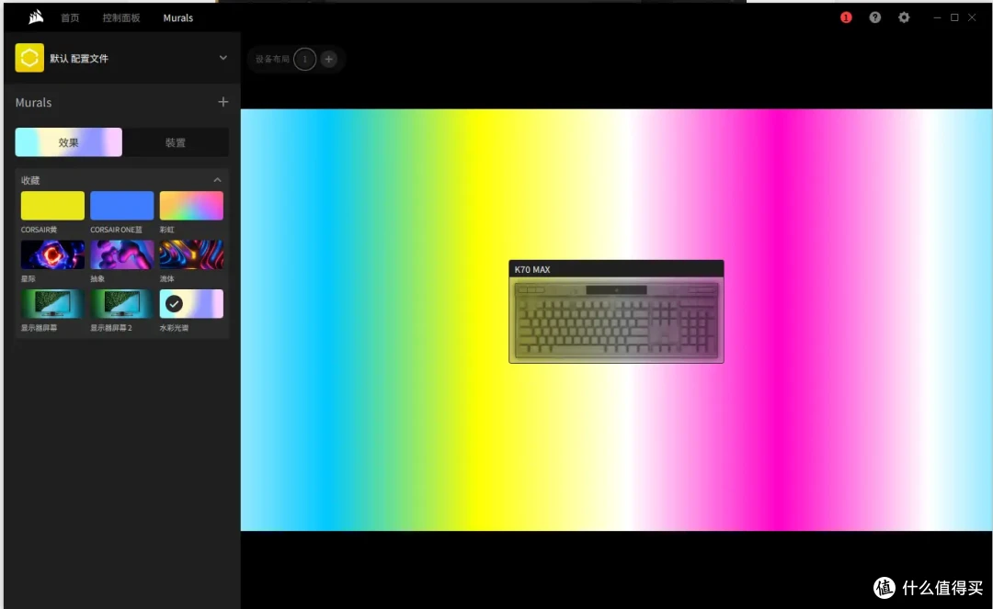Collapse the 收藏 section chevron
The width and height of the screenshot is (993, 609).
(217, 180)
